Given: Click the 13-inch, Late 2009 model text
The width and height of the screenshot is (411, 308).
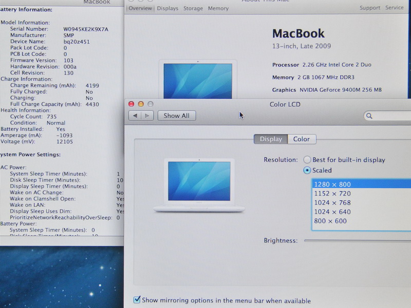Looking at the screenshot, I should (302, 46).
